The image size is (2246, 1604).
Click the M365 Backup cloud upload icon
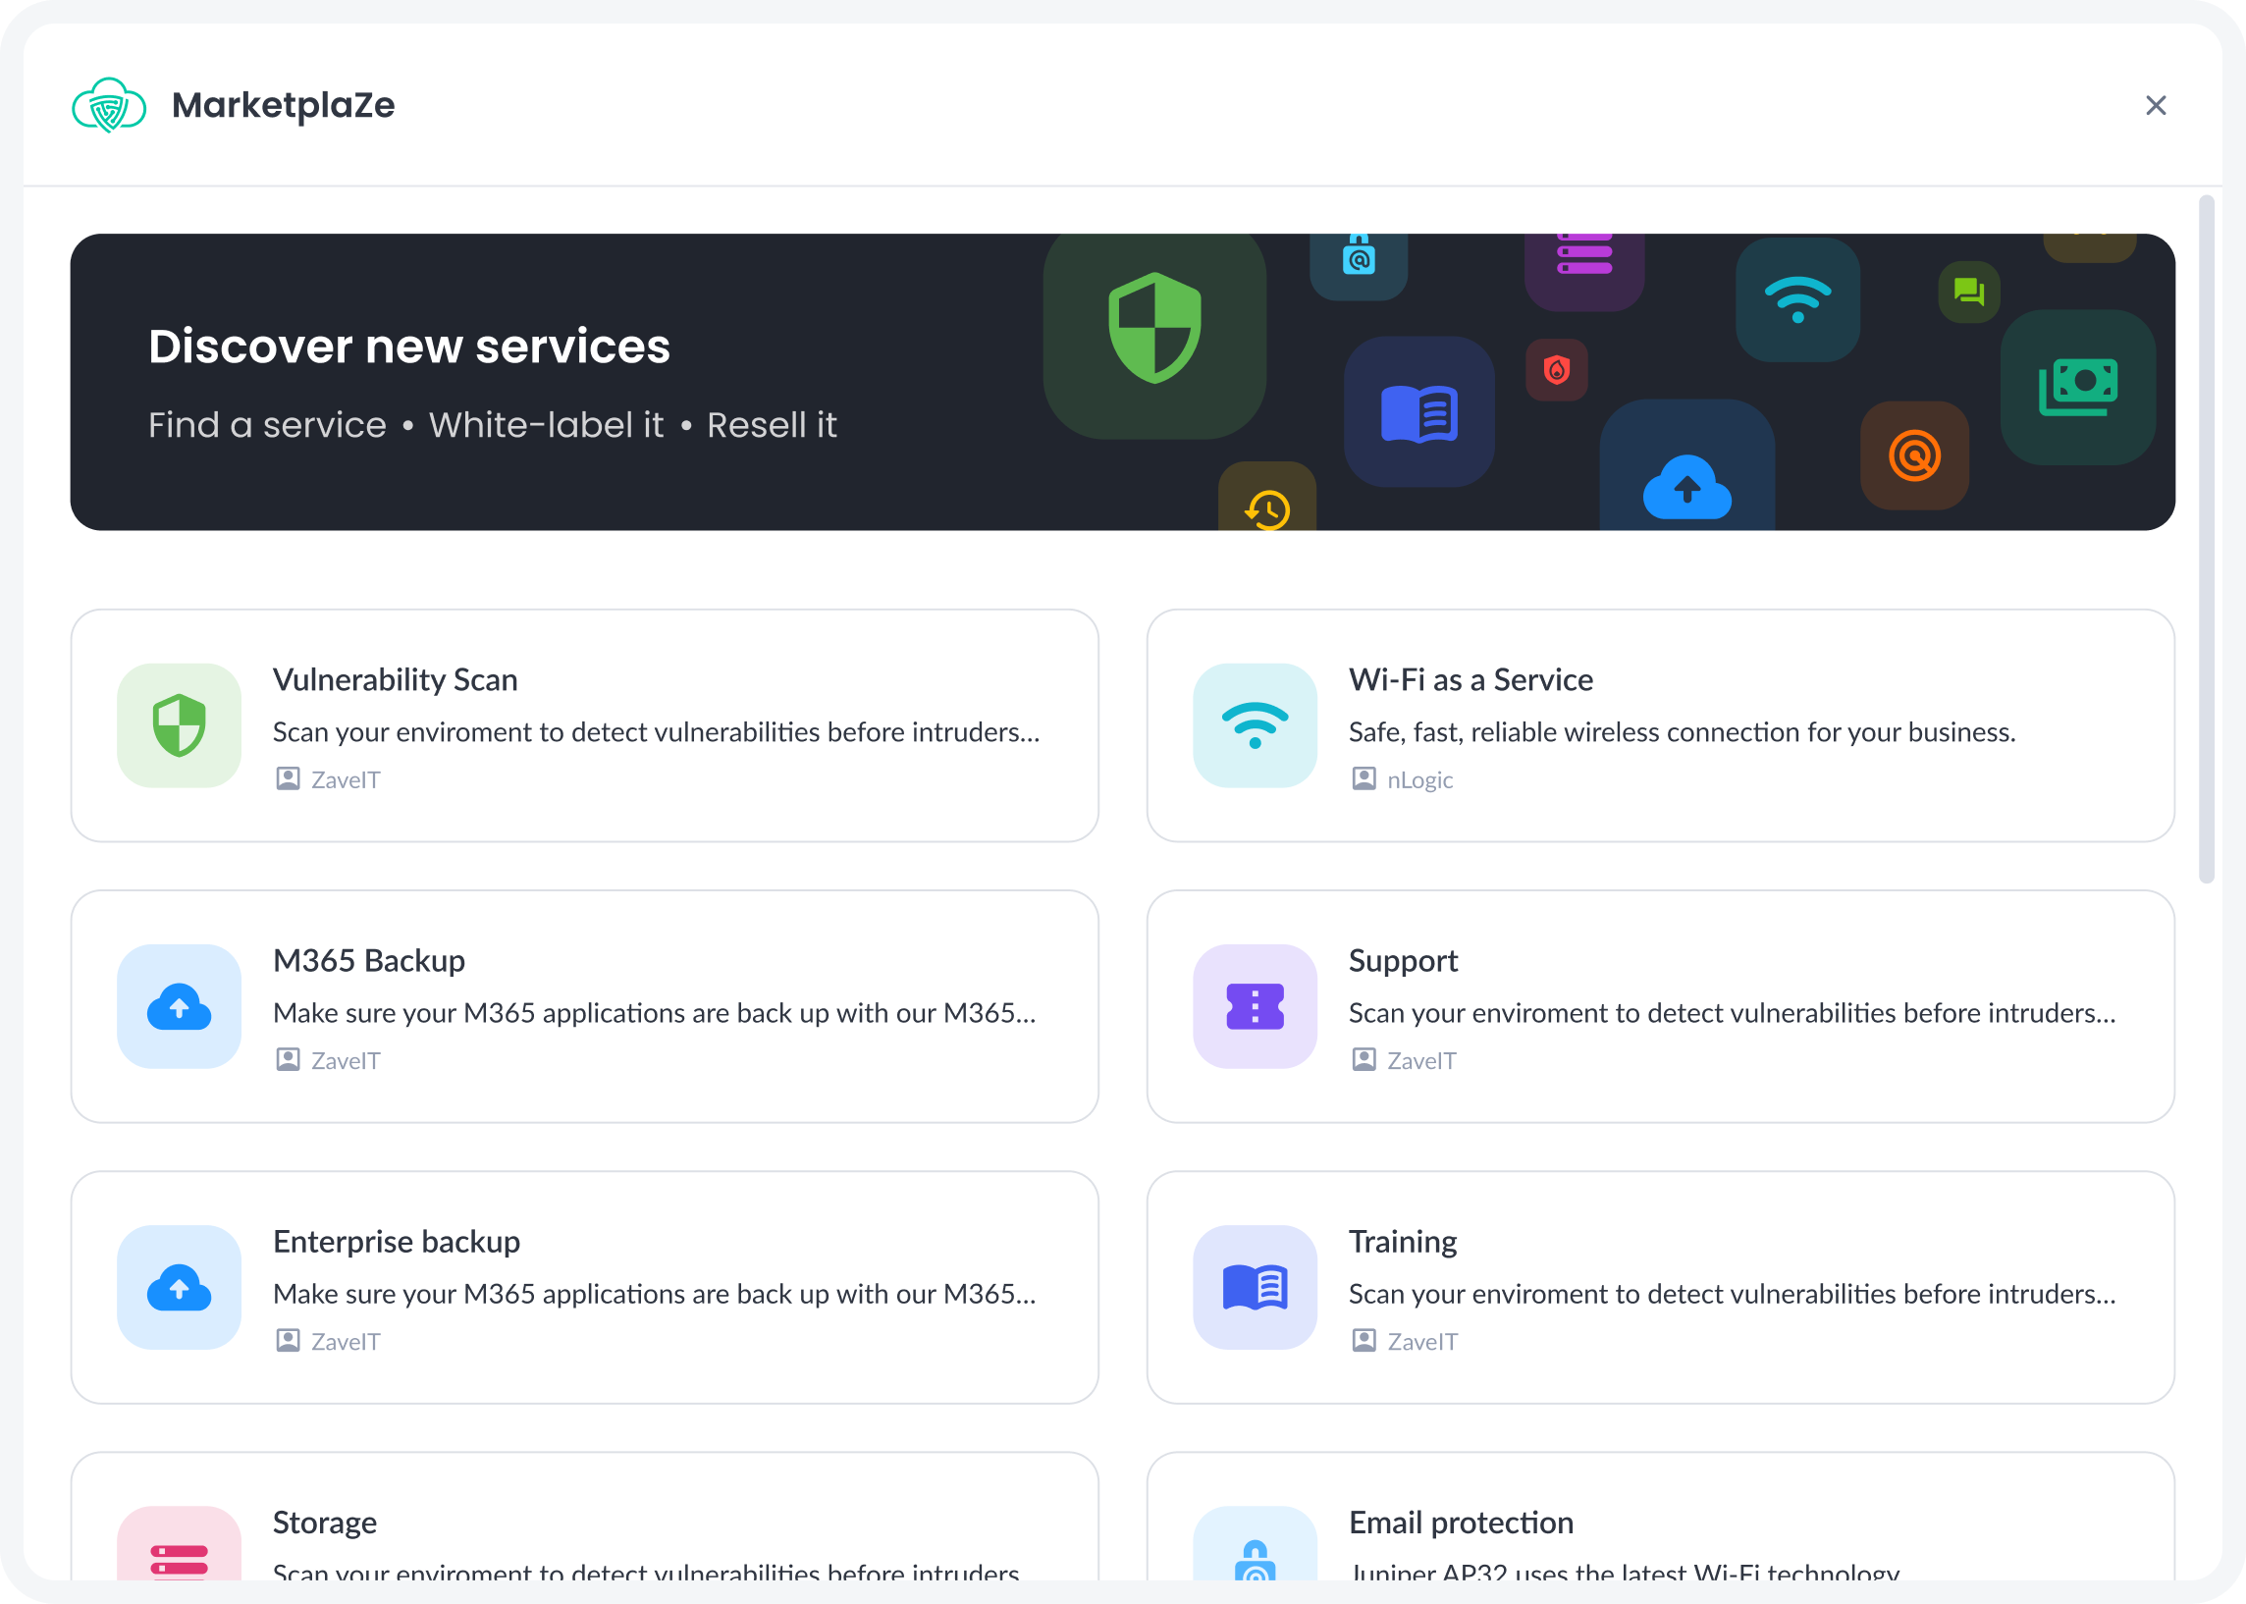tap(179, 1006)
